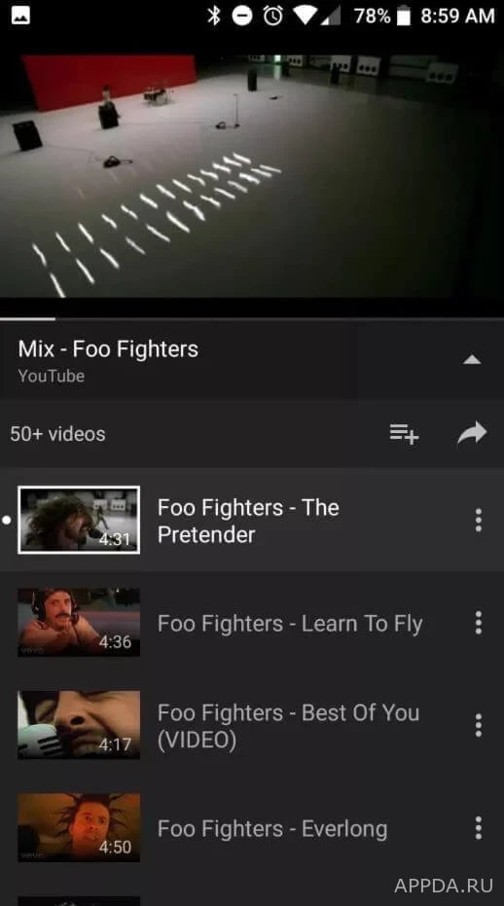Open options menu for The Pretender
The image size is (504, 906).
[x=478, y=520]
